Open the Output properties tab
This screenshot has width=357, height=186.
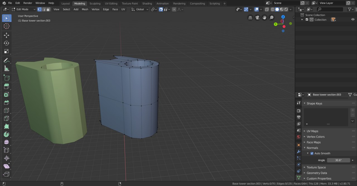(x=299, y=117)
